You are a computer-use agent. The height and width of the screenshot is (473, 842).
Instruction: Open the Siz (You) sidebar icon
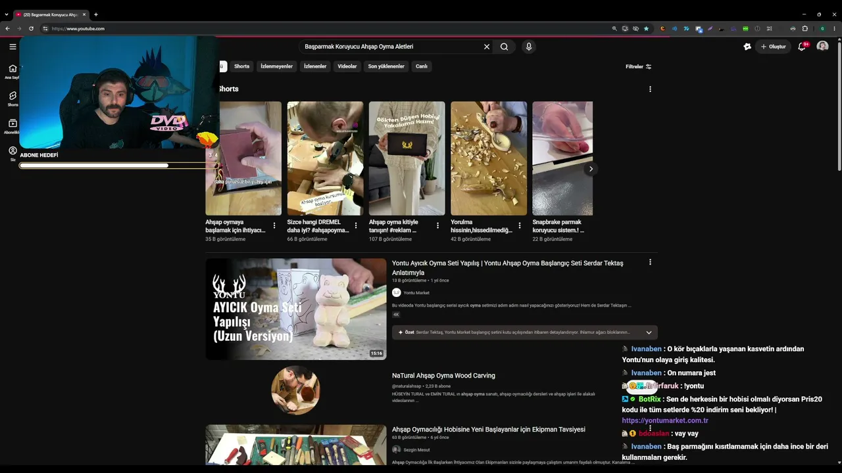coord(12,153)
